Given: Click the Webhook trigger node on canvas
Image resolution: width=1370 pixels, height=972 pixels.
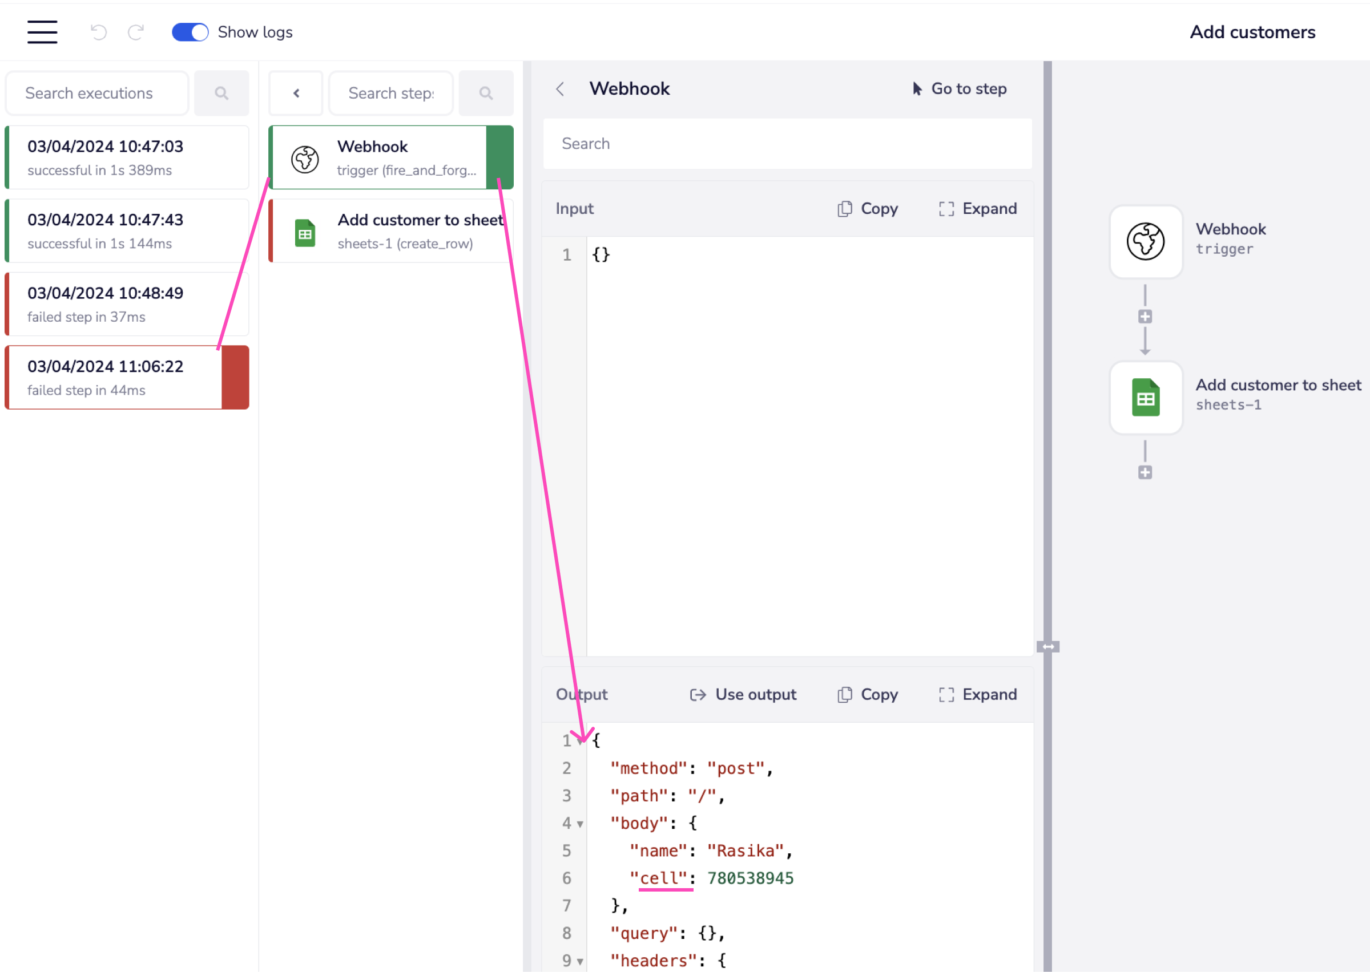Looking at the screenshot, I should pos(1146,242).
